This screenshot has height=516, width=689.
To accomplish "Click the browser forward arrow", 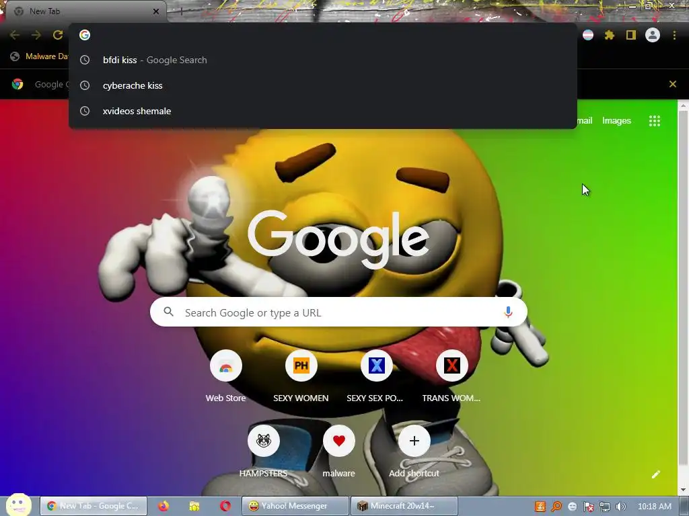I will (x=36, y=35).
